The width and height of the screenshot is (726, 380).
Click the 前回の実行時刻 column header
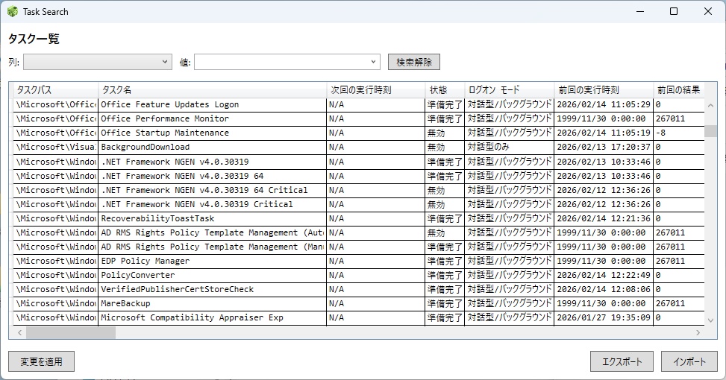[x=604, y=89]
